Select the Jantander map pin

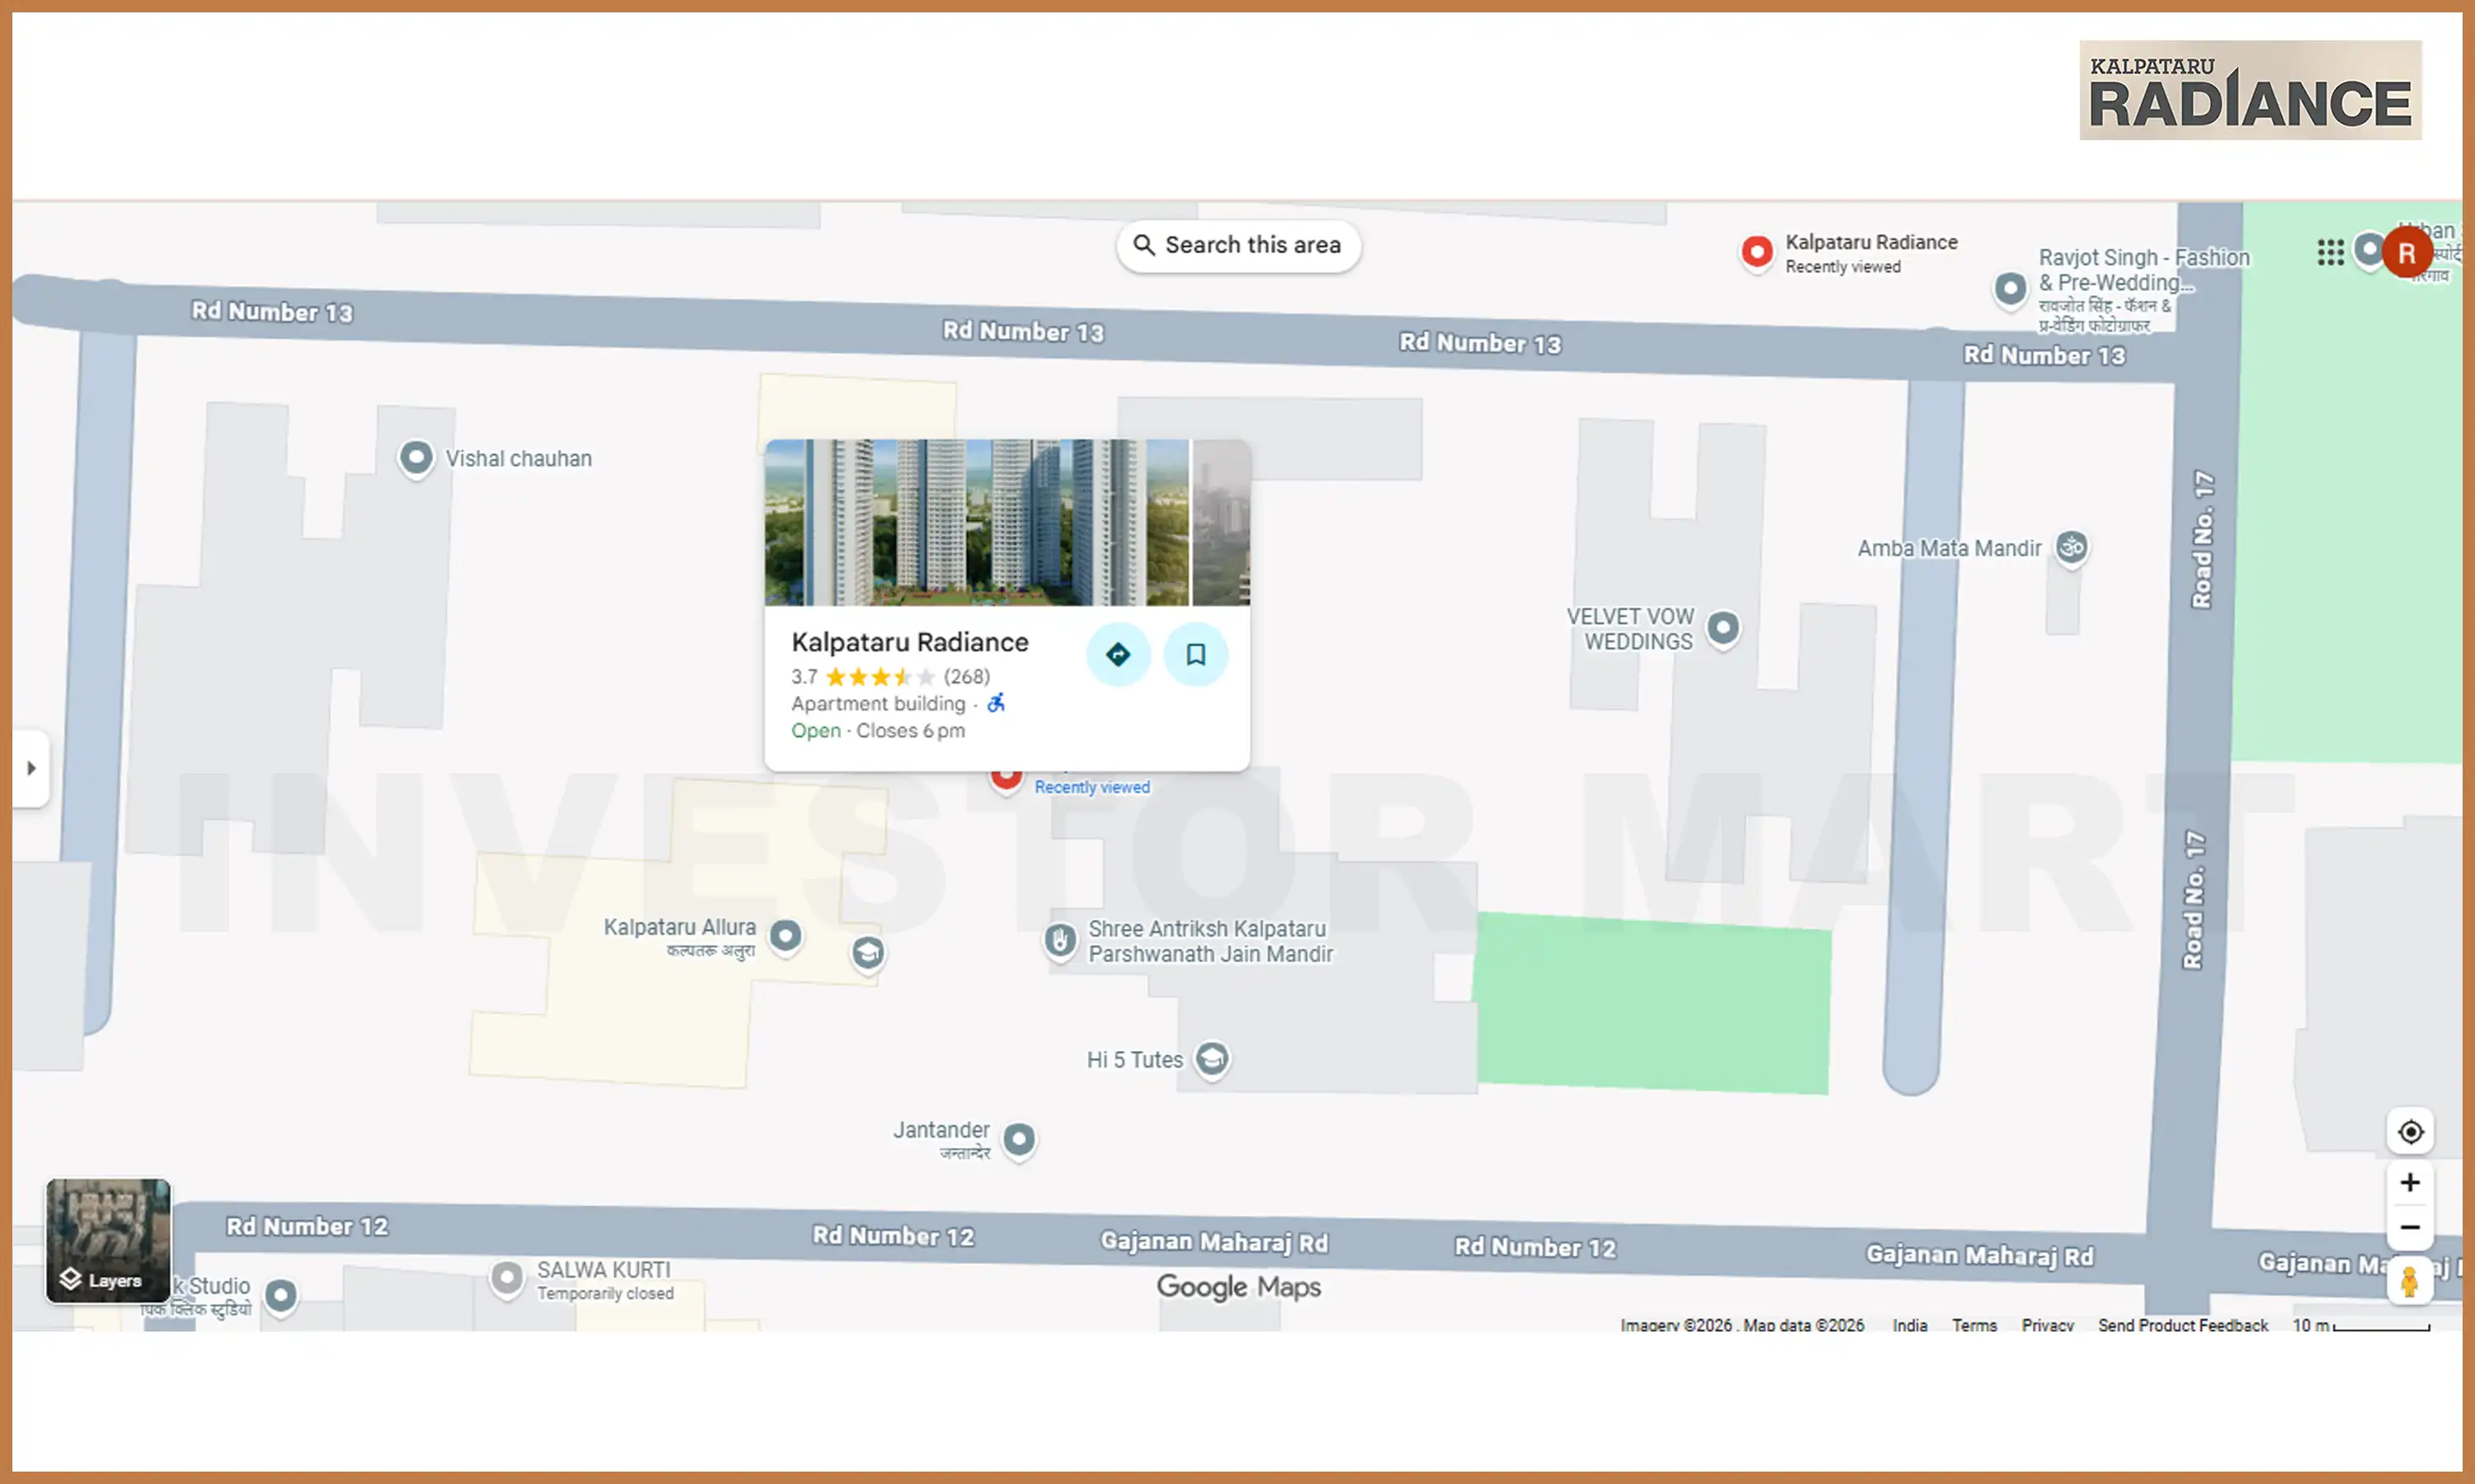point(1020,1140)
